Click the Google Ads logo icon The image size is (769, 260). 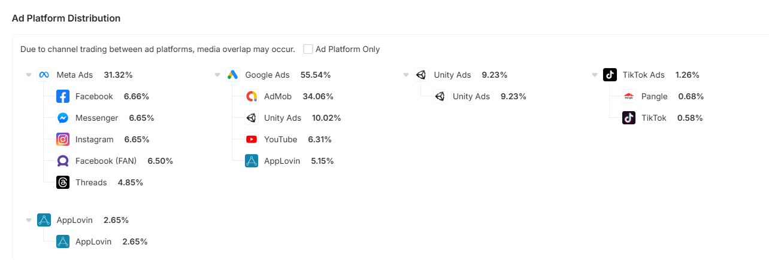coord(233,75)
